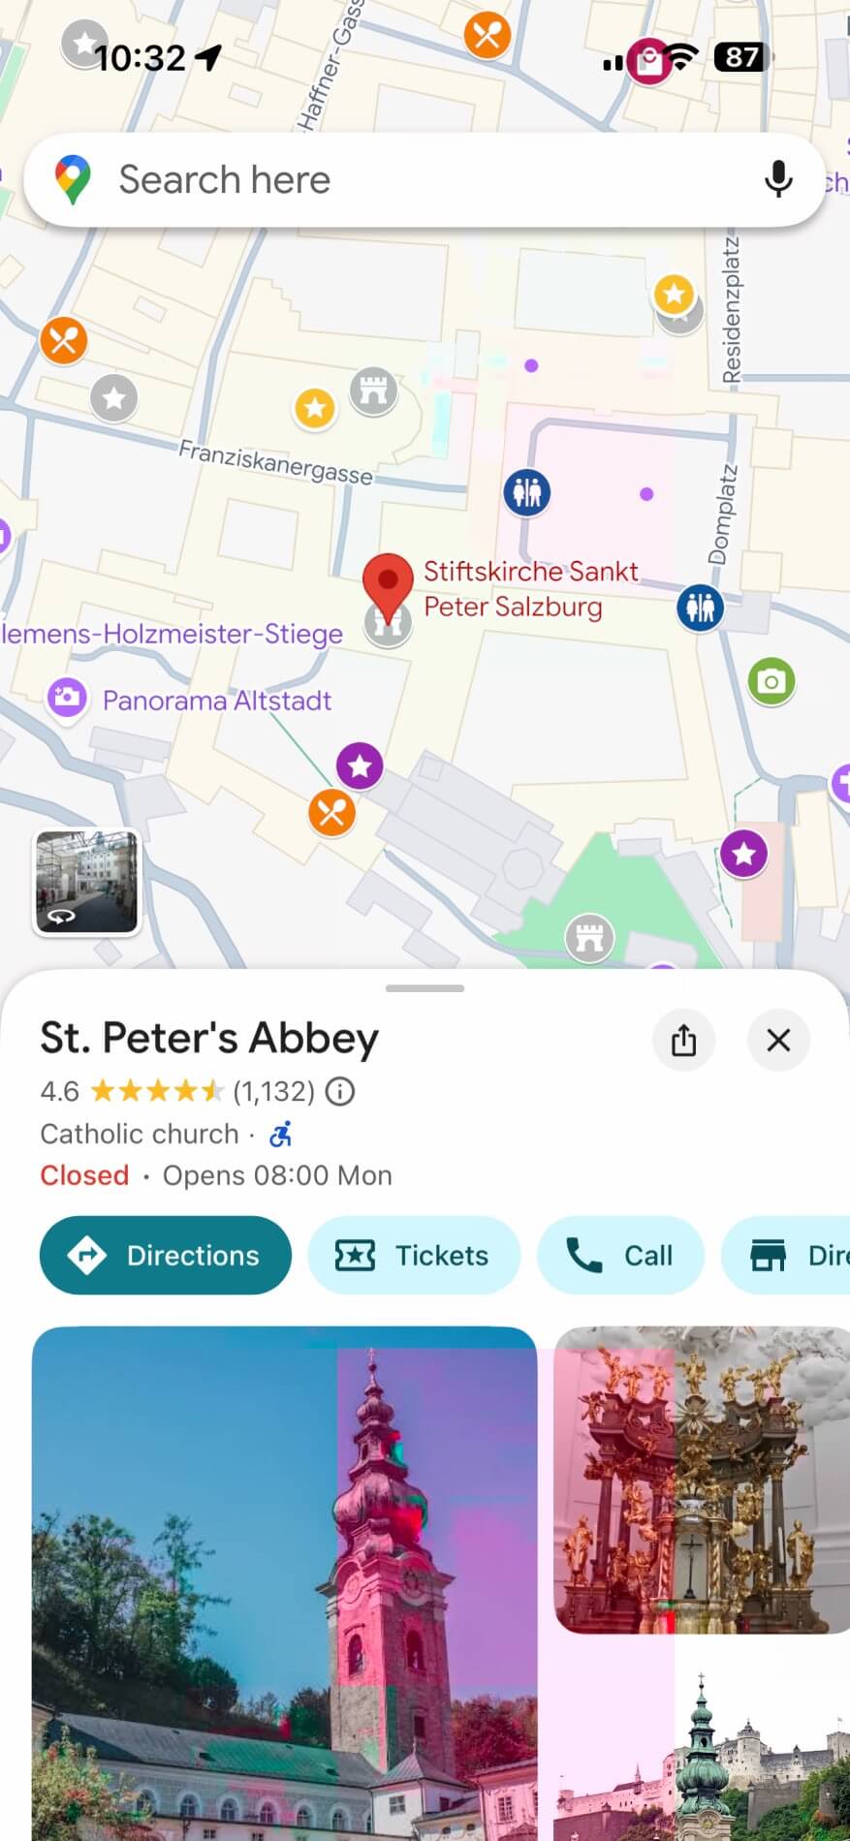Open the golden altar photo
This screenshot has height=1841, width=850.
click(x=702, y=1480)
